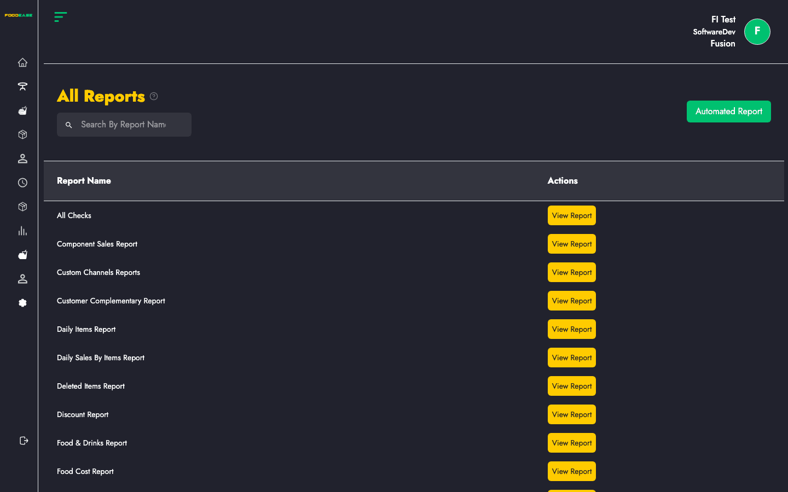Open the first box package sidebar icon

22,134
